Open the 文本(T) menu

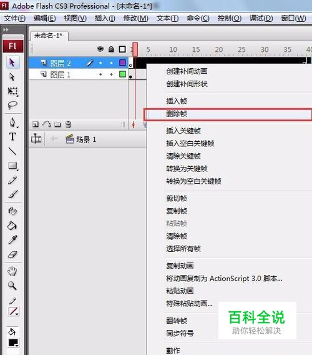click(167, 18)
